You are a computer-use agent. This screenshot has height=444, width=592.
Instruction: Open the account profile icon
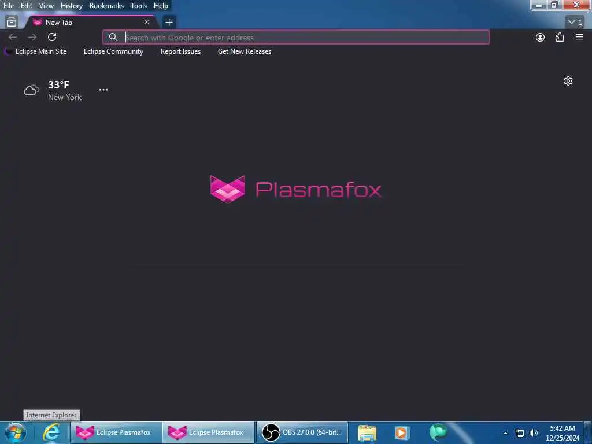(541, 37)
